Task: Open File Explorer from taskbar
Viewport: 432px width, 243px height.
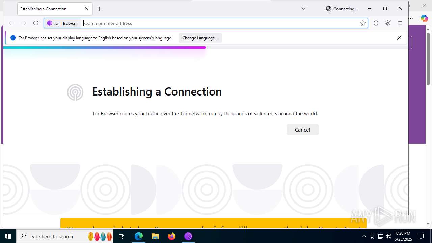Action: pyautogui.click(x=155, y=236)
